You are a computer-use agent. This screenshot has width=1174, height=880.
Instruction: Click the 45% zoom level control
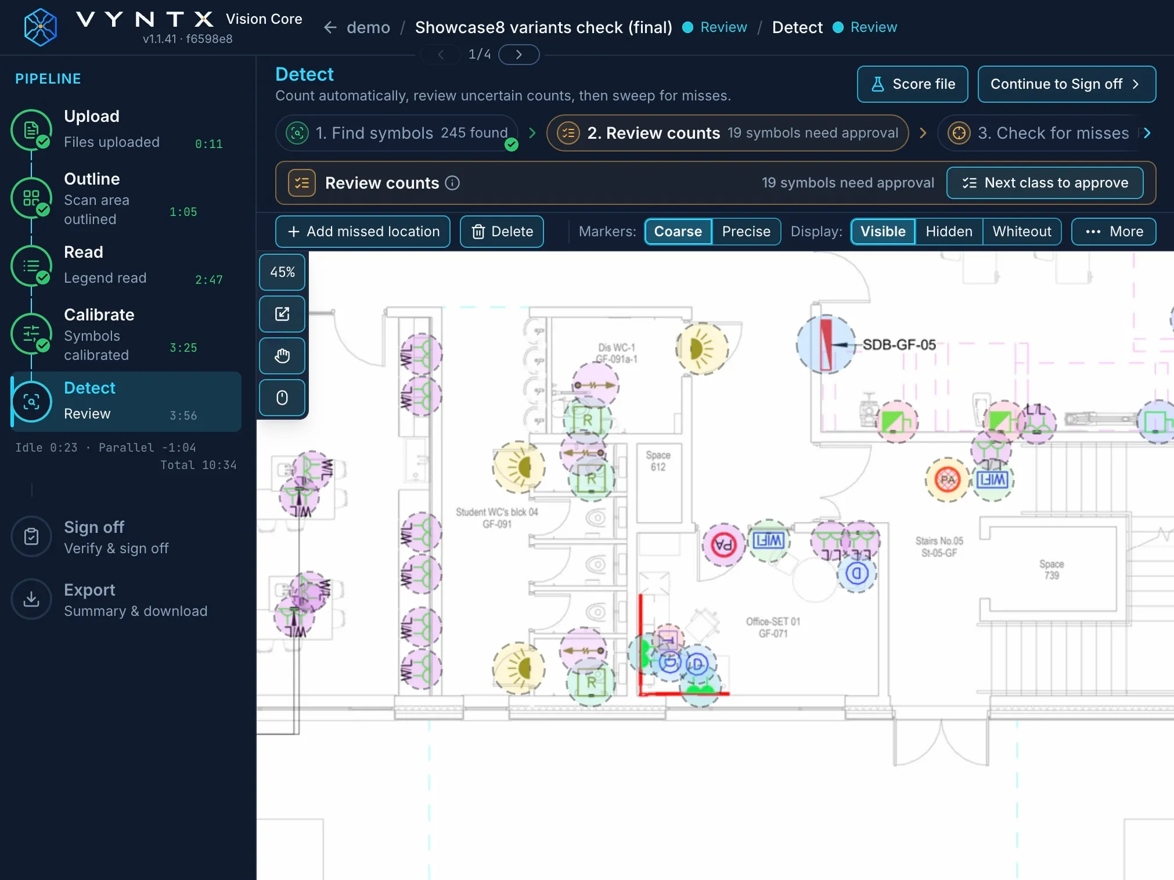[282, 272]
